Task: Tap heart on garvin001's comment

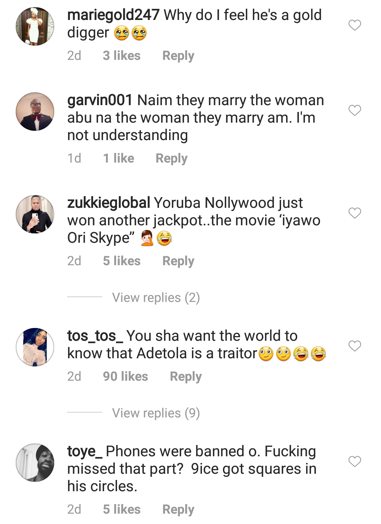Action: click(x=355, y=111)
